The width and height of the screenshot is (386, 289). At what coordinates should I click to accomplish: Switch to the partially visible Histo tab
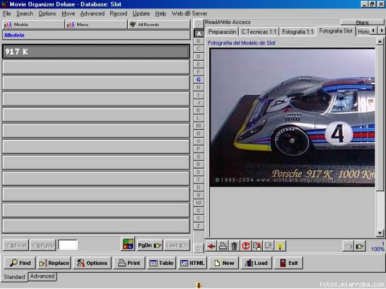363,32
